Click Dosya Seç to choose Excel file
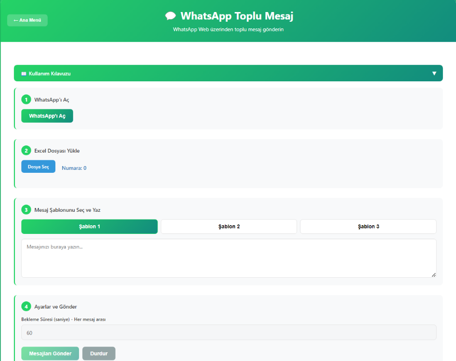 (39, 167)
